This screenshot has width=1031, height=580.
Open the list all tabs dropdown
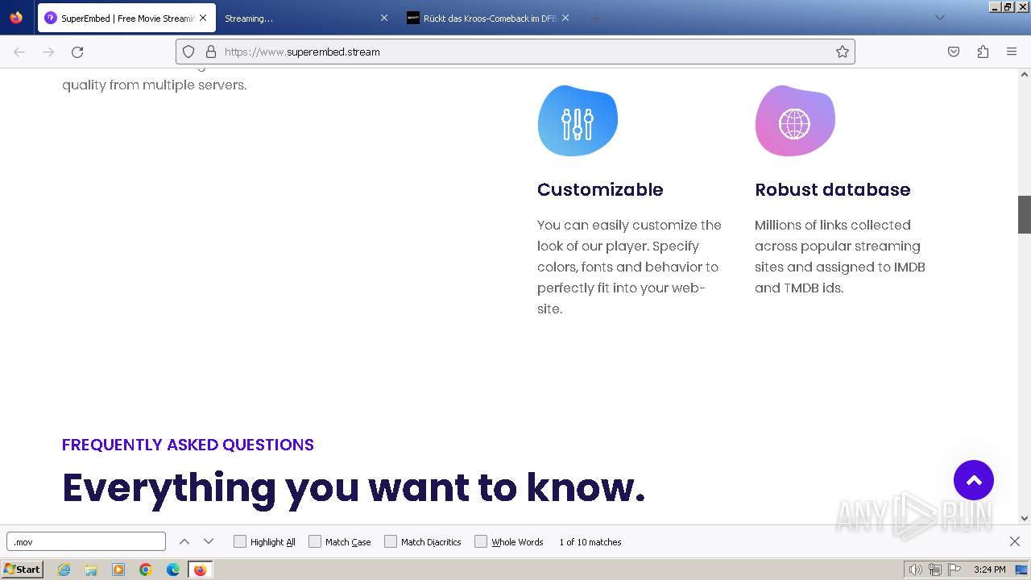point(939,18)
